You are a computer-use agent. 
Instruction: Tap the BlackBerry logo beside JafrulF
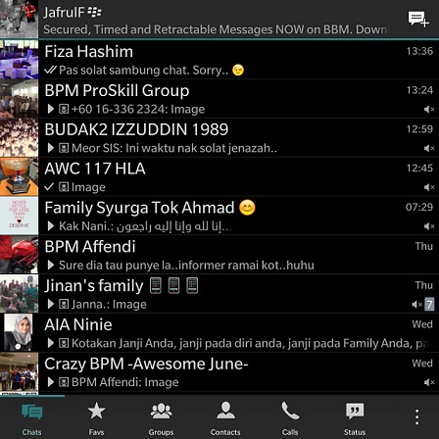tap(95, 13)
